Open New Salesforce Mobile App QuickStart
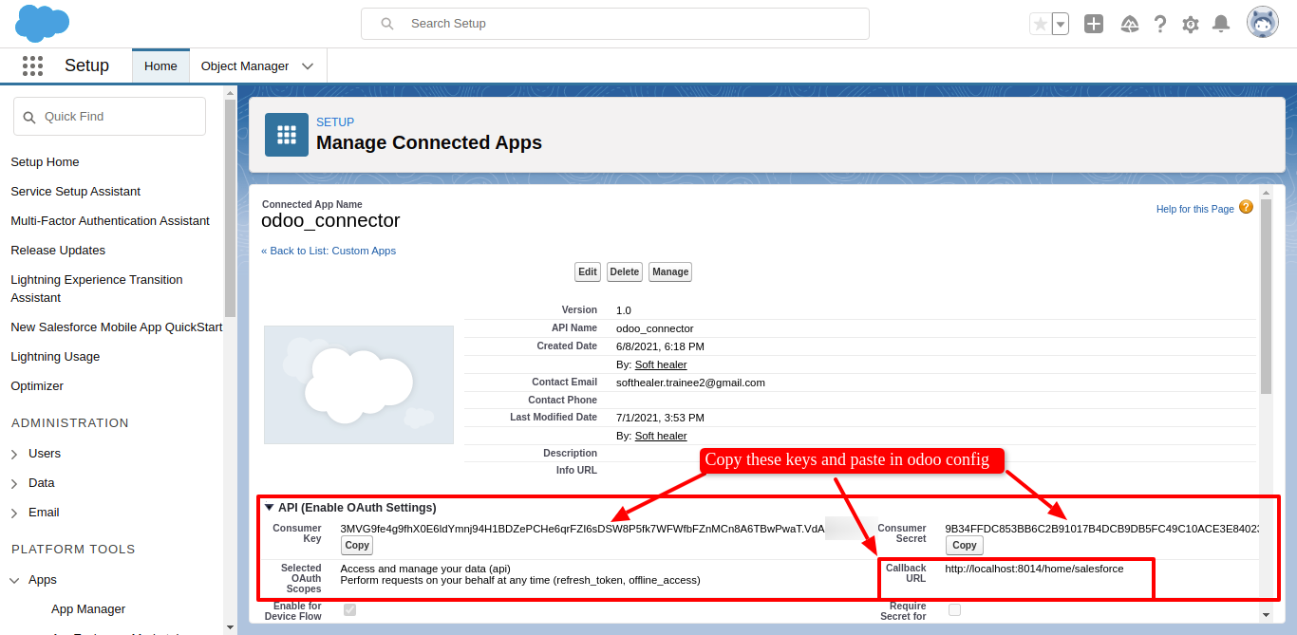Screen dimensions: 1297x635 click(116, 327)
